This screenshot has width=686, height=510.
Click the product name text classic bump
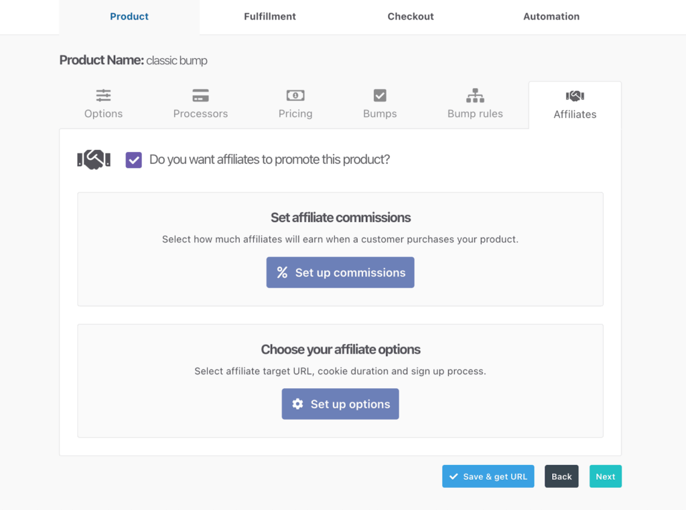177,61
